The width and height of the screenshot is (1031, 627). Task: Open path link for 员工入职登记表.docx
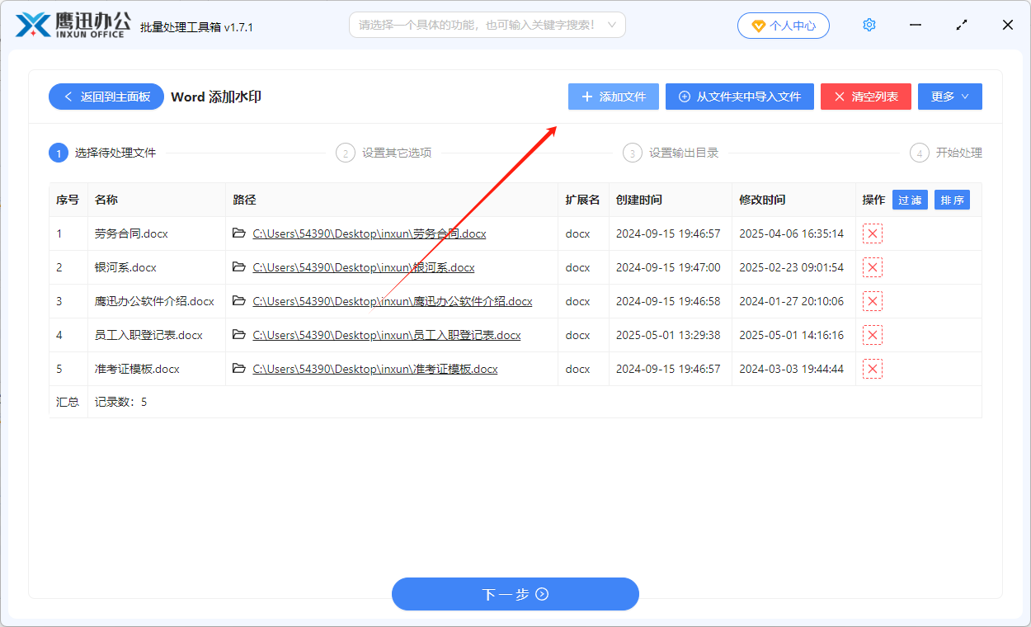(387, 335)
